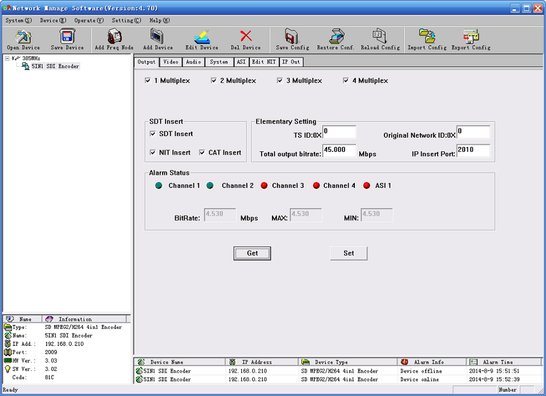Select 5IN1 SDI Encoder in device tree

point(55,66)
